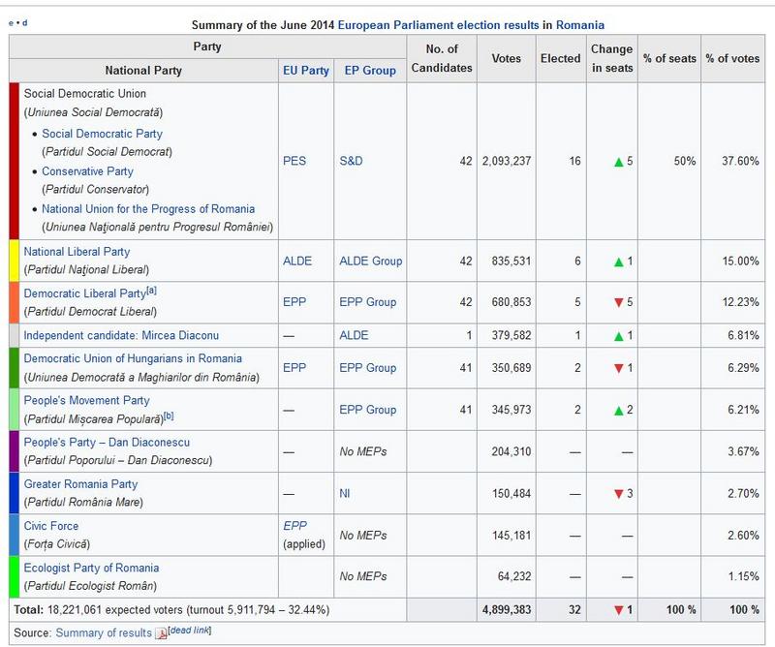This screenshot has height=647, width=775.
Task: Click ALDE in the National Liberal Party row
Action: 297,261
